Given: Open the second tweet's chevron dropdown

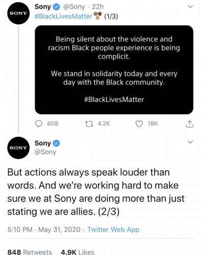Looking at the screenshot, I should coord(190,142).
